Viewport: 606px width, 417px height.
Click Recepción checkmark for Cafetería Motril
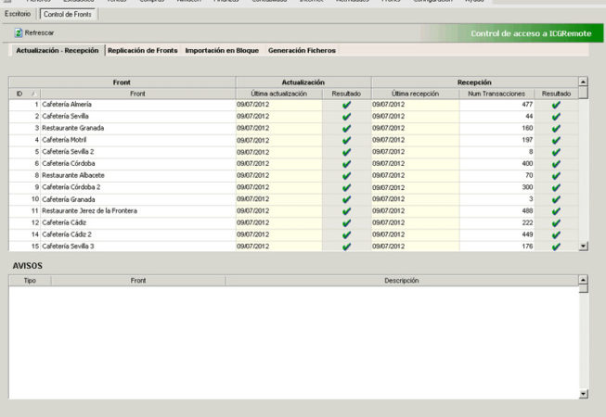556,140
